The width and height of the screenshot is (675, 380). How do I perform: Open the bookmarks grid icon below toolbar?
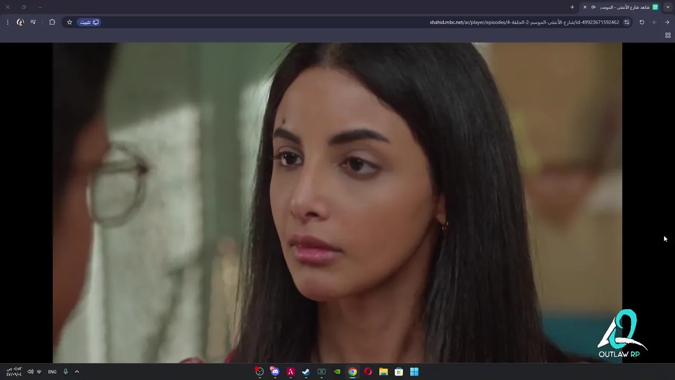tap(668, 35)
